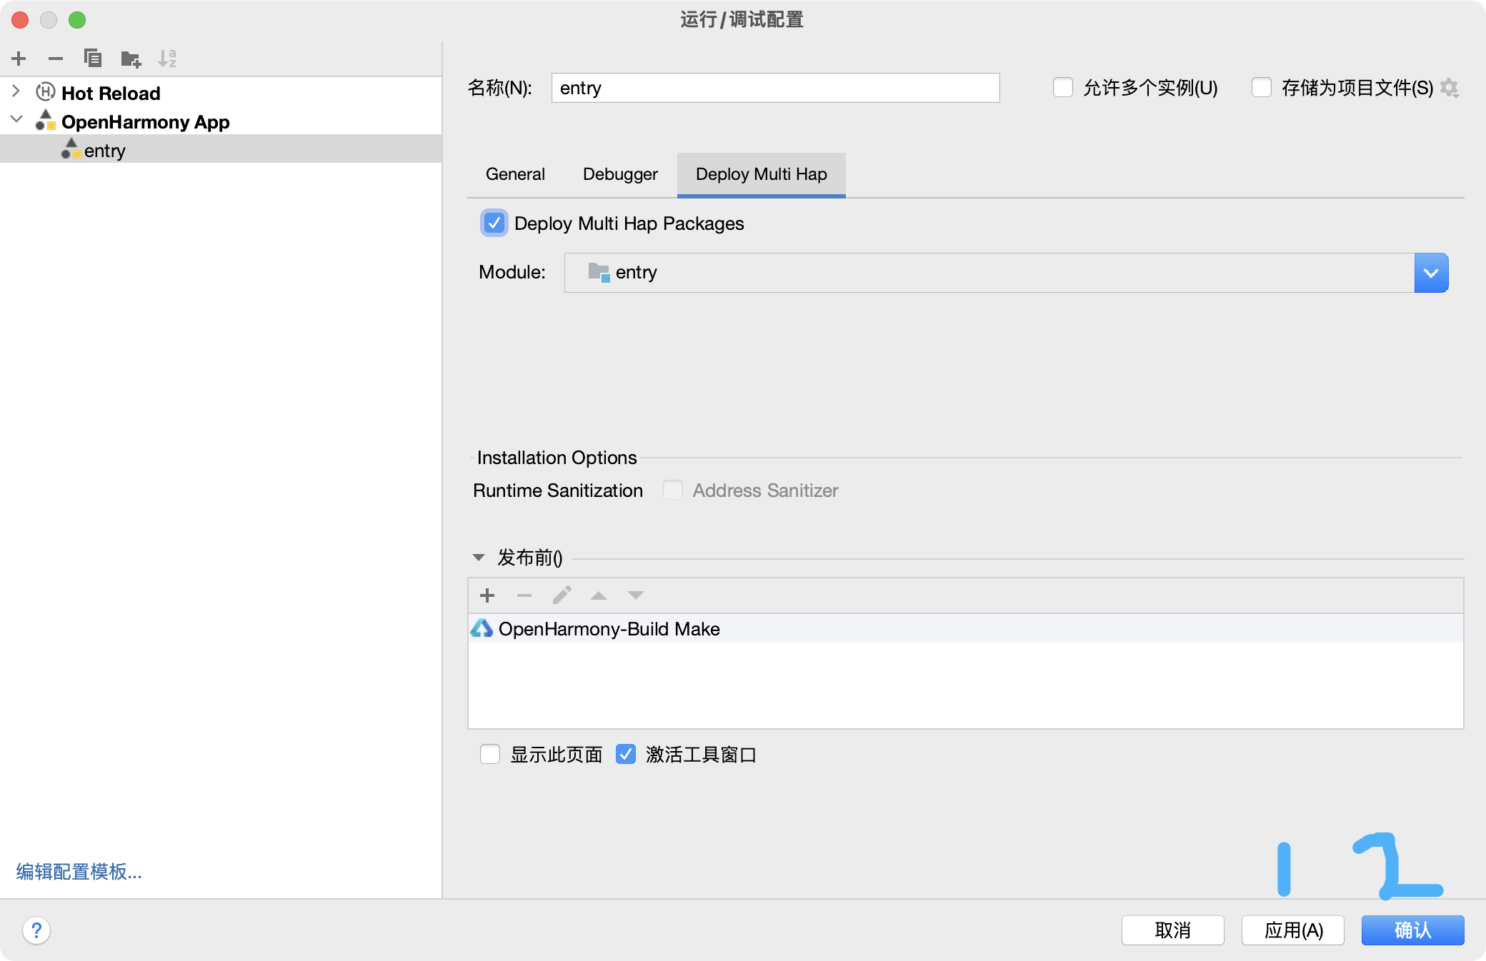Open the Module dropdown arrow
The height and width of the screenshot is (961, 1486).
pos(1431,273)
